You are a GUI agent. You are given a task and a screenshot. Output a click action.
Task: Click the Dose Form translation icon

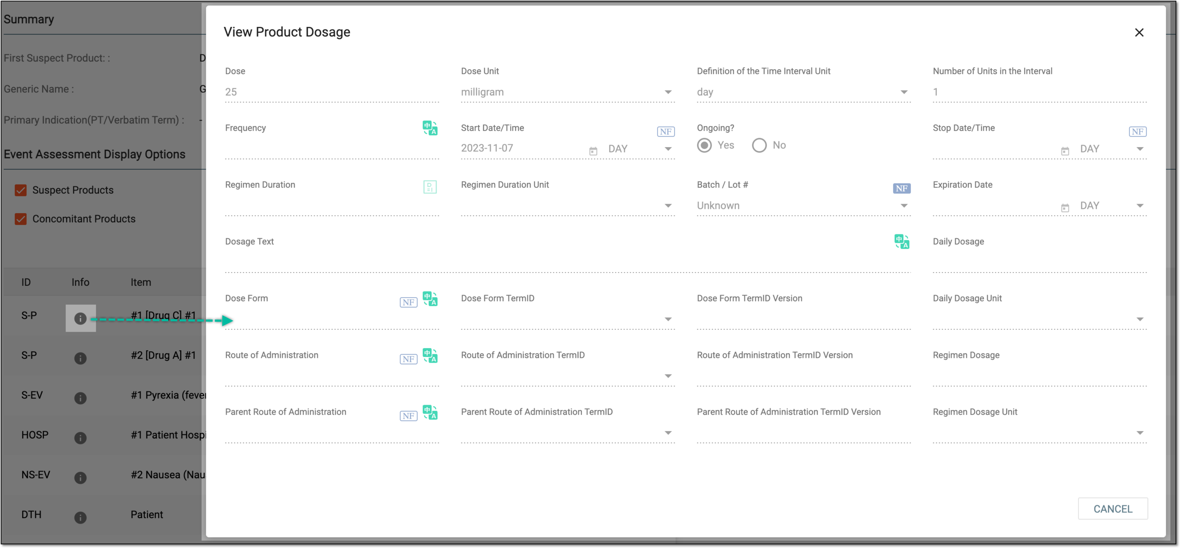click(430, 299)
